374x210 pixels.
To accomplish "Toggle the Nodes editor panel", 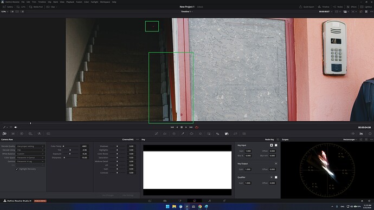I will (338, 7).
